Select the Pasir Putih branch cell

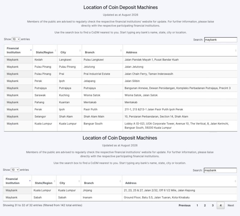click(x=102, y=109)
